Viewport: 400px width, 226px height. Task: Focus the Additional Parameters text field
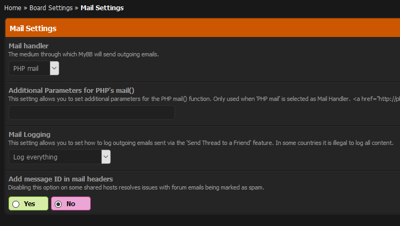tap(92, 113)
